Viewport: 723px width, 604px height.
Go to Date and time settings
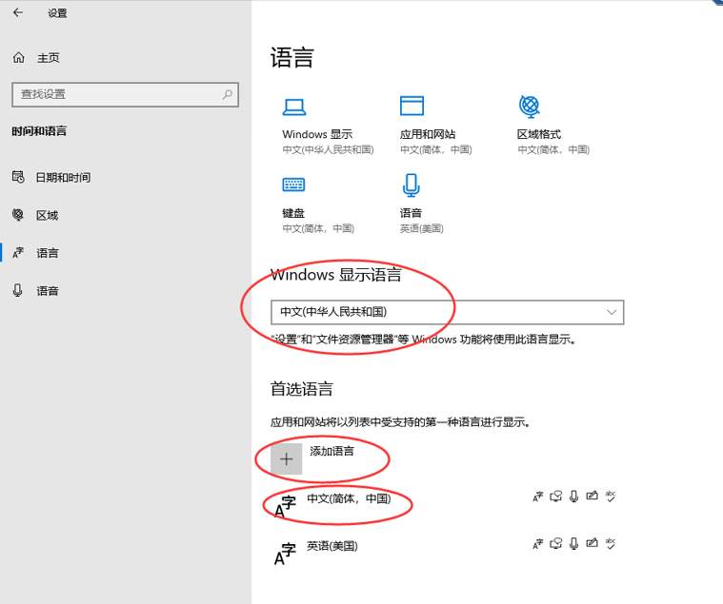pyautogui.click(x=63, y=178)
